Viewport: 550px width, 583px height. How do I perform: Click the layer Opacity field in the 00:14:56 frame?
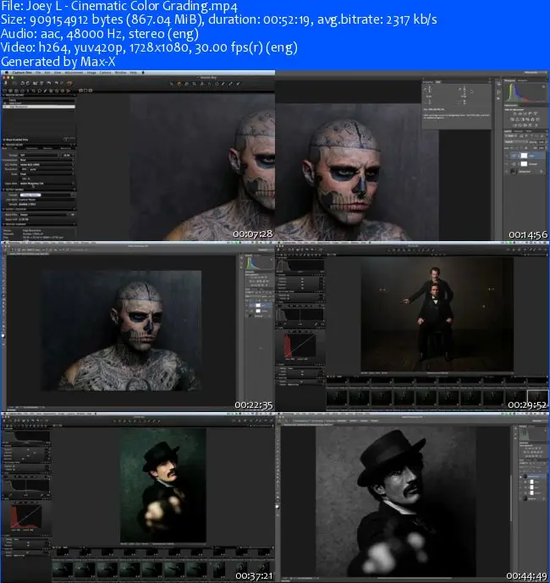tap(542, 142)
